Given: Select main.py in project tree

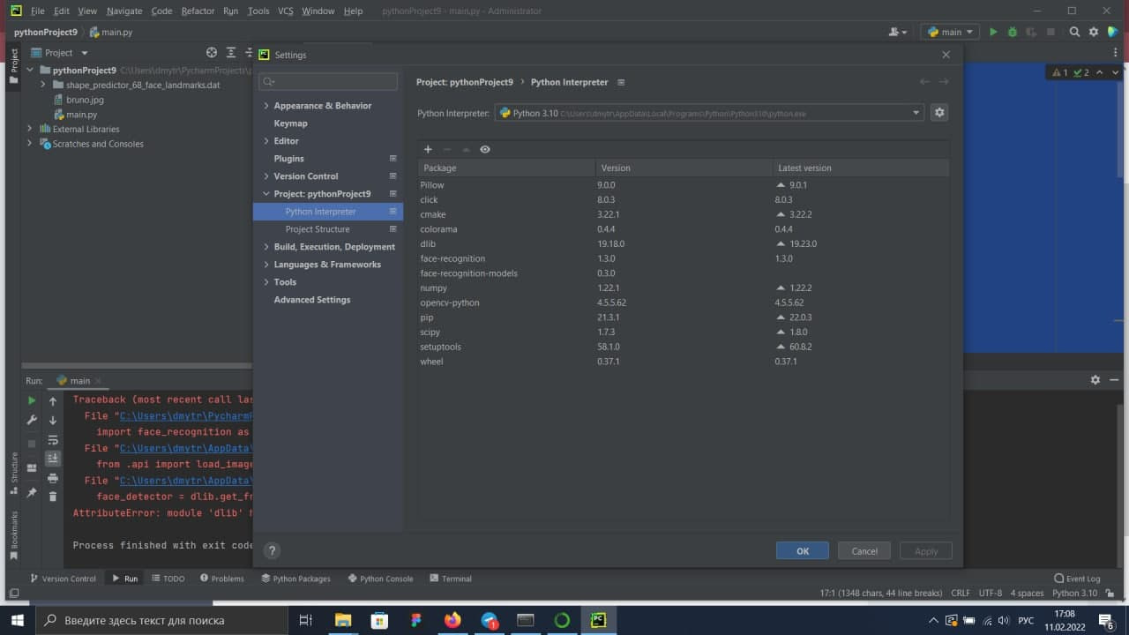Looking at the screenshot, I should [81, 115].
